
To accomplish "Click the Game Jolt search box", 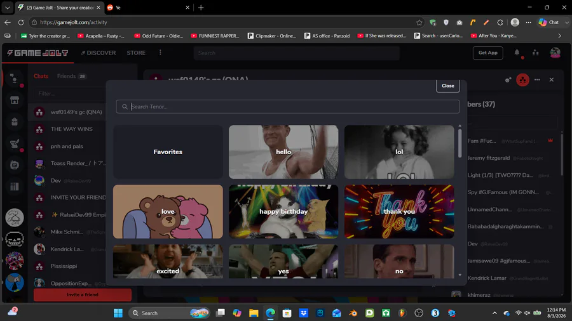I will (x=296, y=53).
